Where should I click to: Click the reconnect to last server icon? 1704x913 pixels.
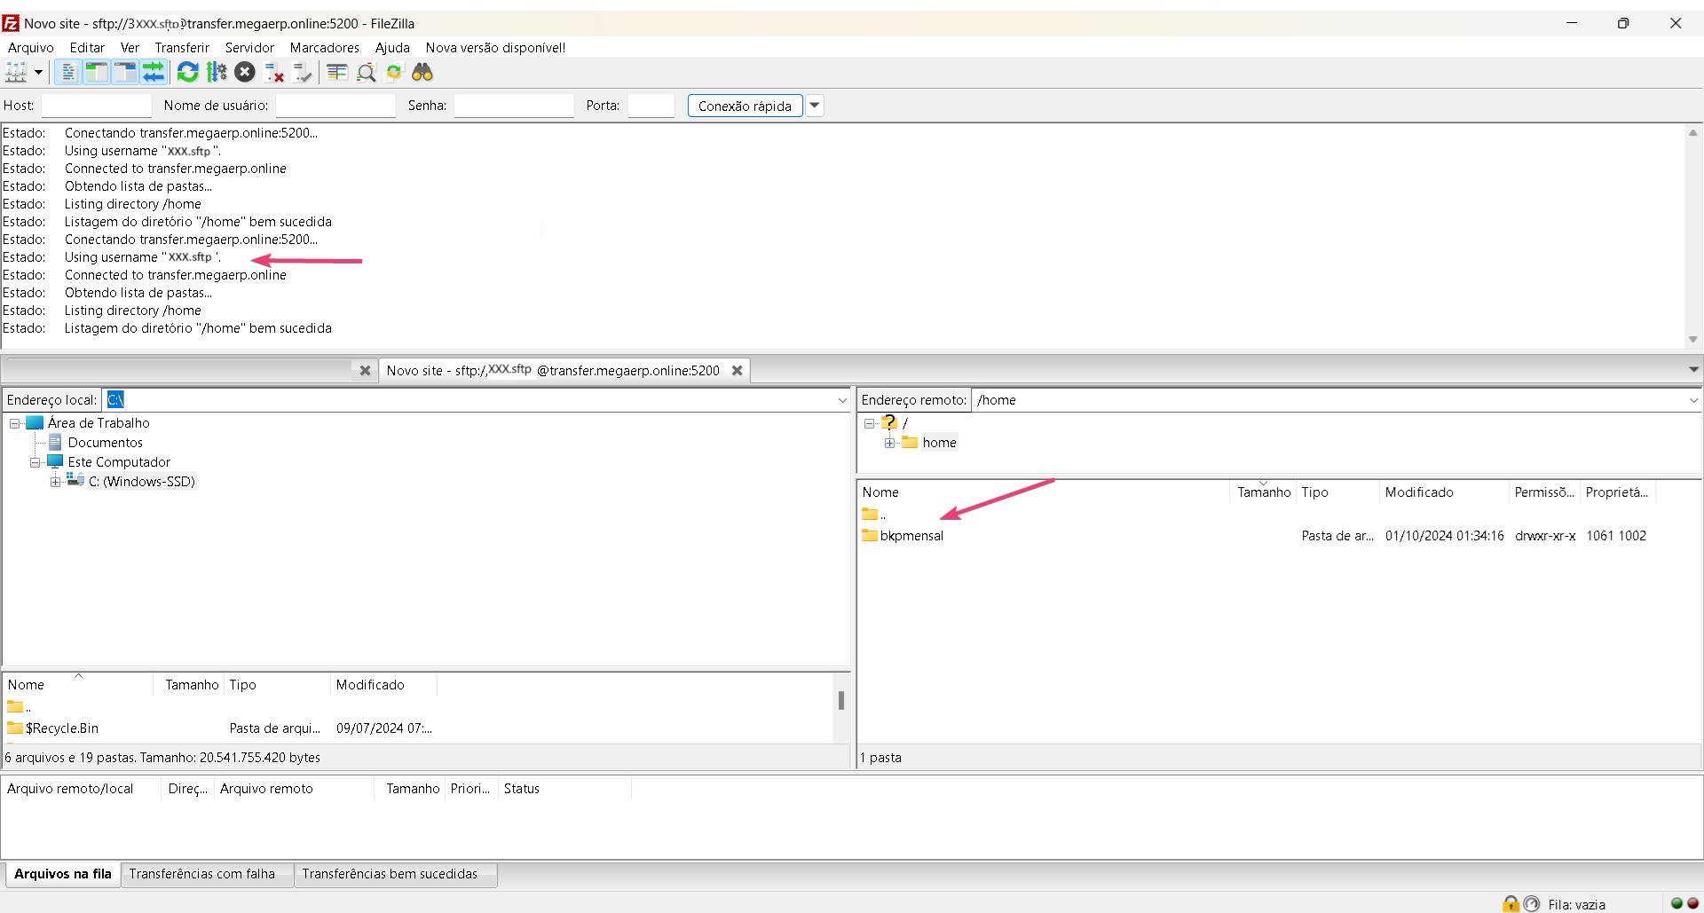[x=303, y=73]
